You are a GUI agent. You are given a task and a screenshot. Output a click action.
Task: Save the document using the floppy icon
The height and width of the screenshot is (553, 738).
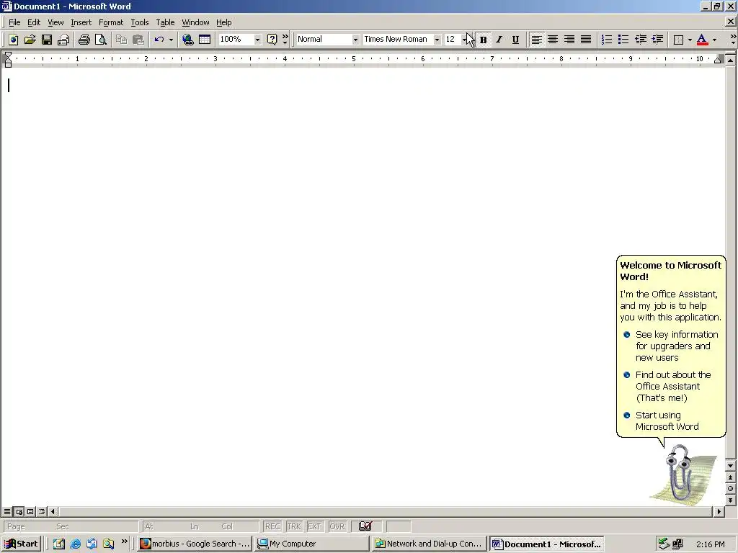47,40
